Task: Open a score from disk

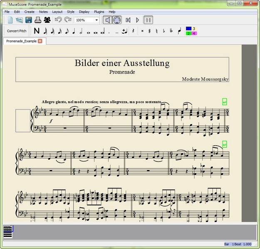Action: tap(20, 20)
